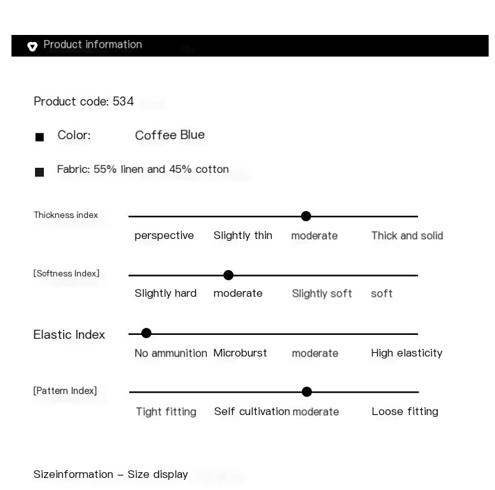Click the Pattern Index slider dot
Image resolution: width=495 pixels, height=490 pixels.
click(x=307, y=391)
